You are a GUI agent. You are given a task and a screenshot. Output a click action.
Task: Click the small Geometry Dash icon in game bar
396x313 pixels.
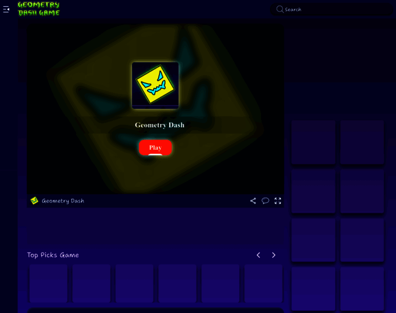34,200
